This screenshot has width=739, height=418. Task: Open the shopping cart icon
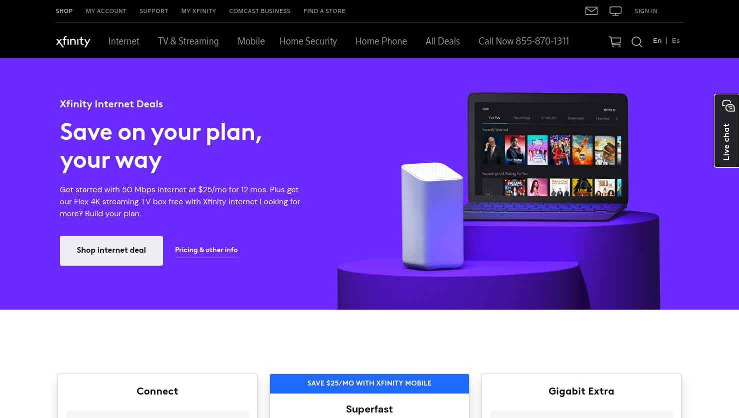[615, 42]
